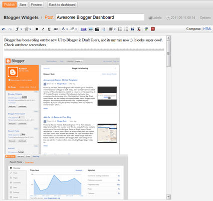Place cursor in 'Check out these screenshots' text
This screenshot has height=201, width=213.
click(25, 45)
